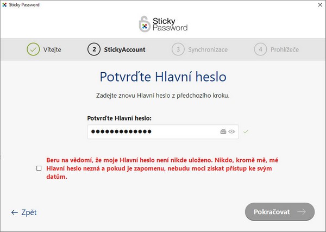Image resolution: width=326 pixels, height=232 pixels.
Task: Show password with the eye icon
Action: [231, 131]
